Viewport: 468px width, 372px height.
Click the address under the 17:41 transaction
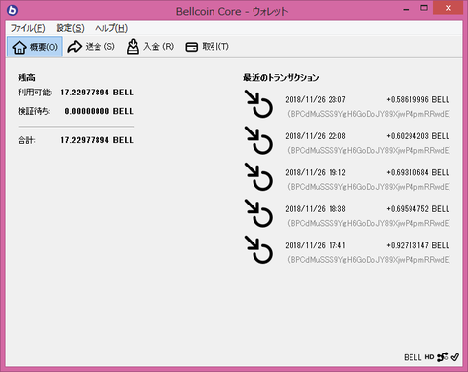(369, 260)
